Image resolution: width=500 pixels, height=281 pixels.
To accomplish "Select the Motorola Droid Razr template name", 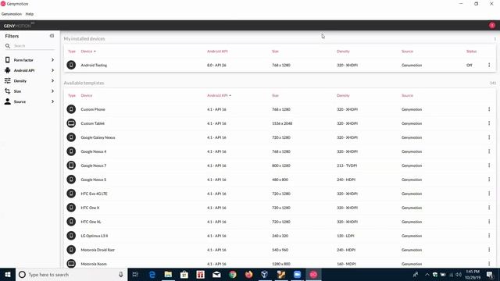I will tap(98, 250).
